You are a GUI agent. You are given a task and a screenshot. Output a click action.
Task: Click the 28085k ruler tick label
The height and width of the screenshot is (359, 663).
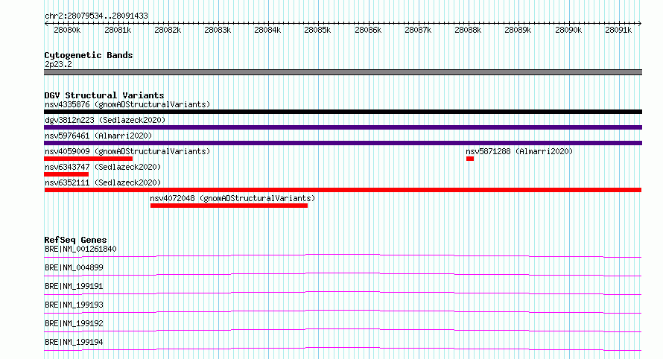[317, 30]
